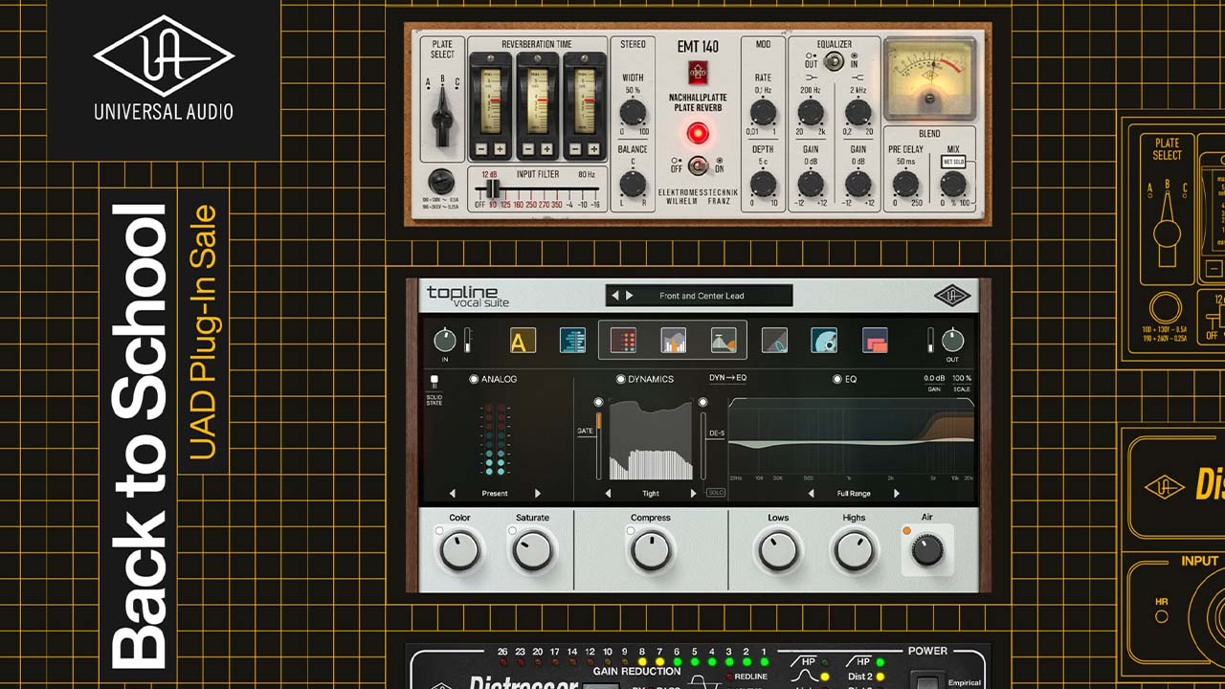Click the red power lamp on EMT 140
The width and height of the screenshot is (1225, 689).
tap(699, 133)
